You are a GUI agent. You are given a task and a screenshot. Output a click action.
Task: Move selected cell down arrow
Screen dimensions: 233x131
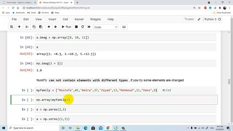(x=55, y=27)
